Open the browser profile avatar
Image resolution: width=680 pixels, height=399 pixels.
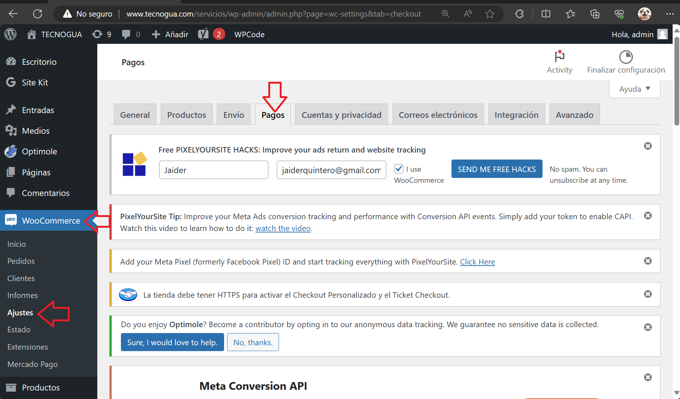[645, 14]
